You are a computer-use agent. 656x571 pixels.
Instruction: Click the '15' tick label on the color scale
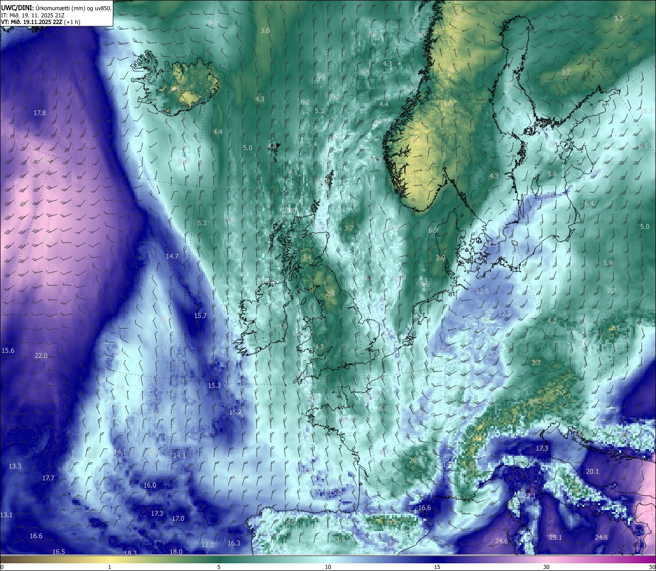(x=437, y=567)
